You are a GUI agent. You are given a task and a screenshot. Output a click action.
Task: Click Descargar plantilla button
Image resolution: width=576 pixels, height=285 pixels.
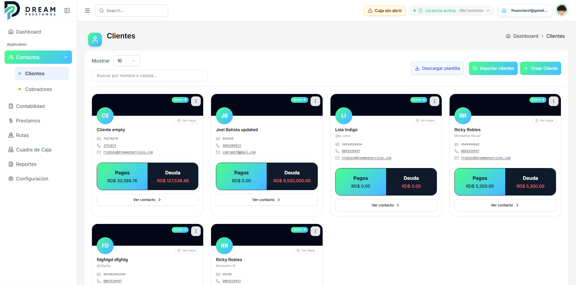pos(437,68)
